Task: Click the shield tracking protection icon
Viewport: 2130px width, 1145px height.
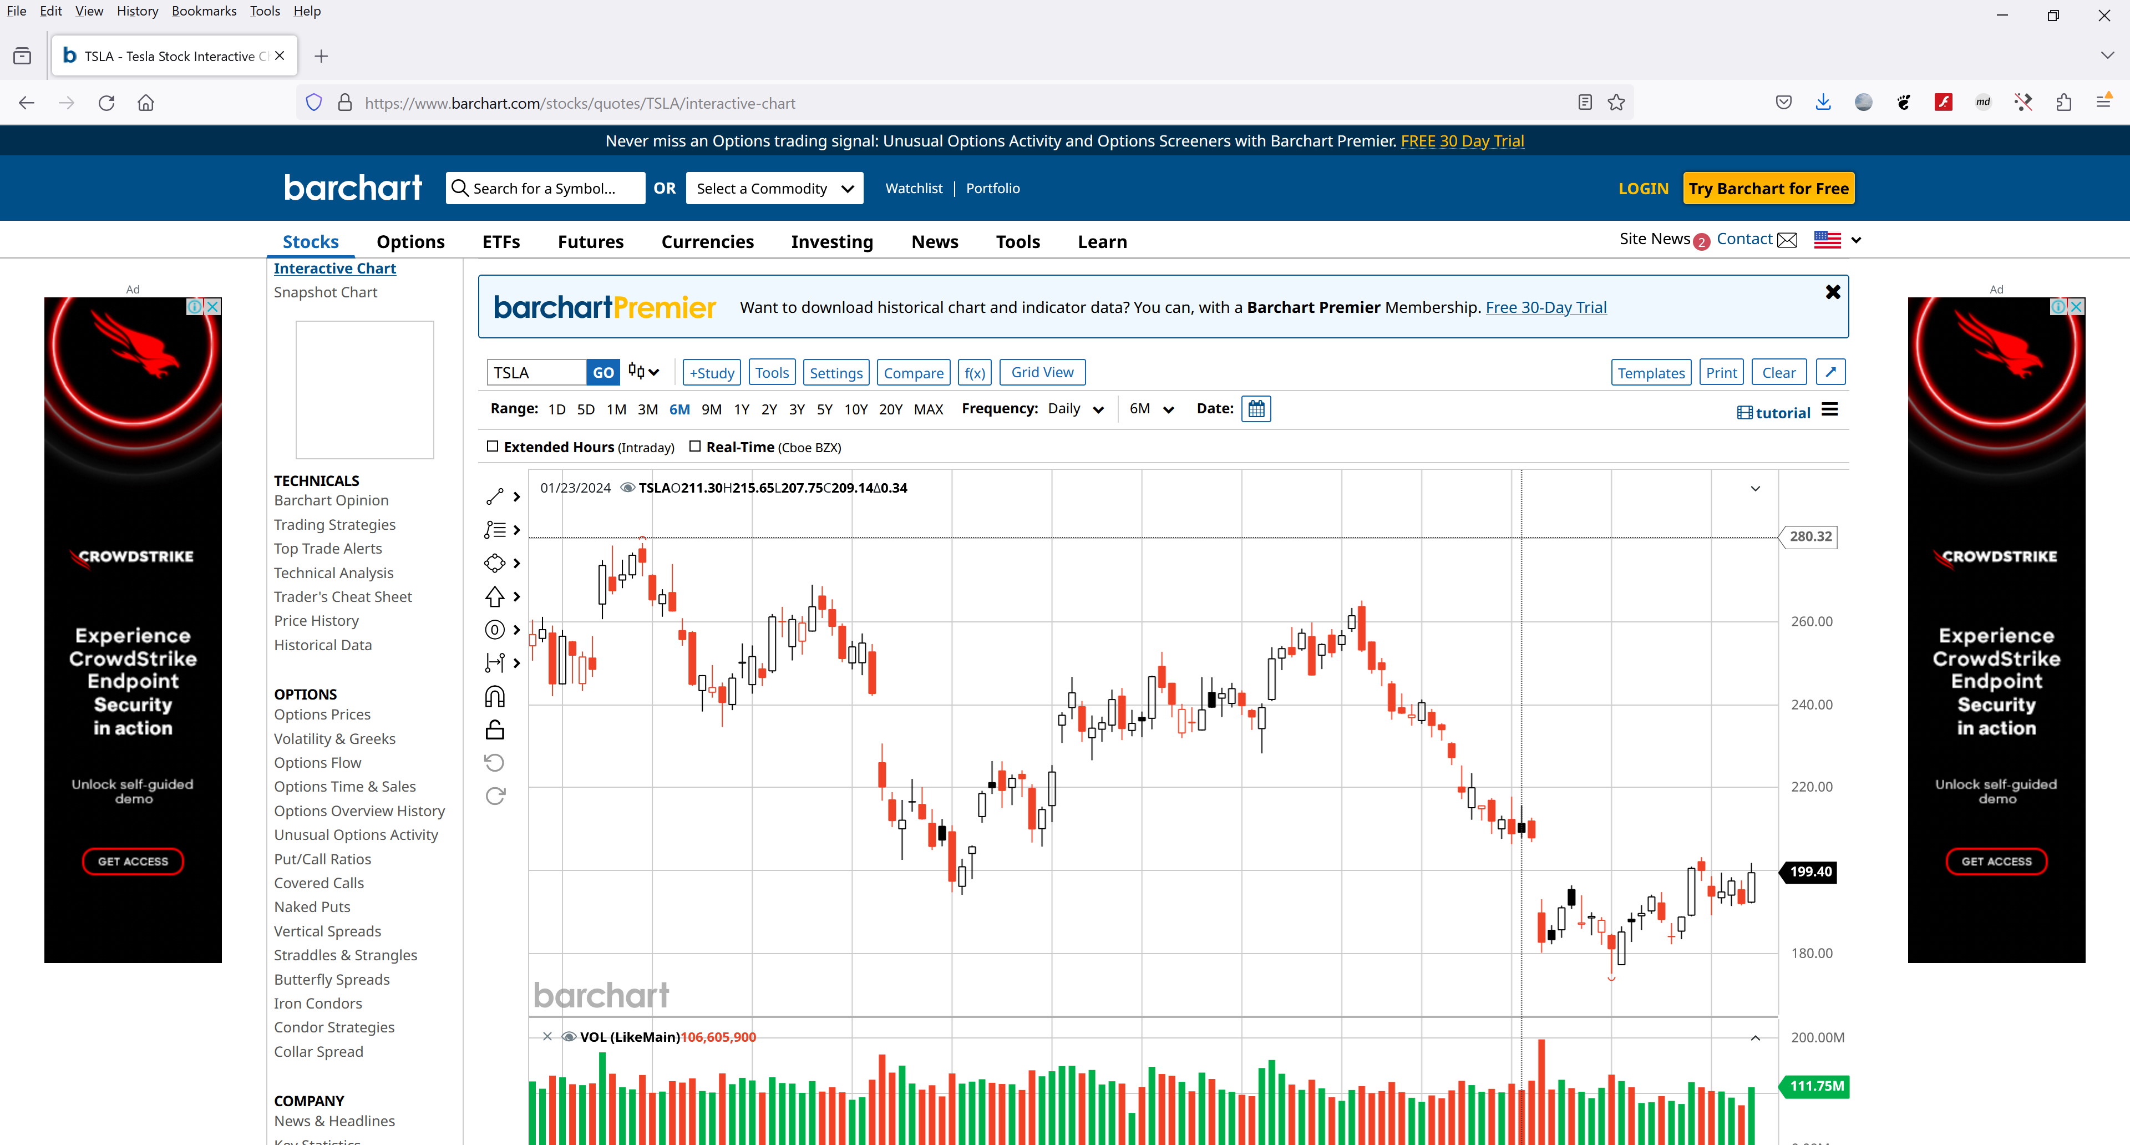Action: pos(313,103)
